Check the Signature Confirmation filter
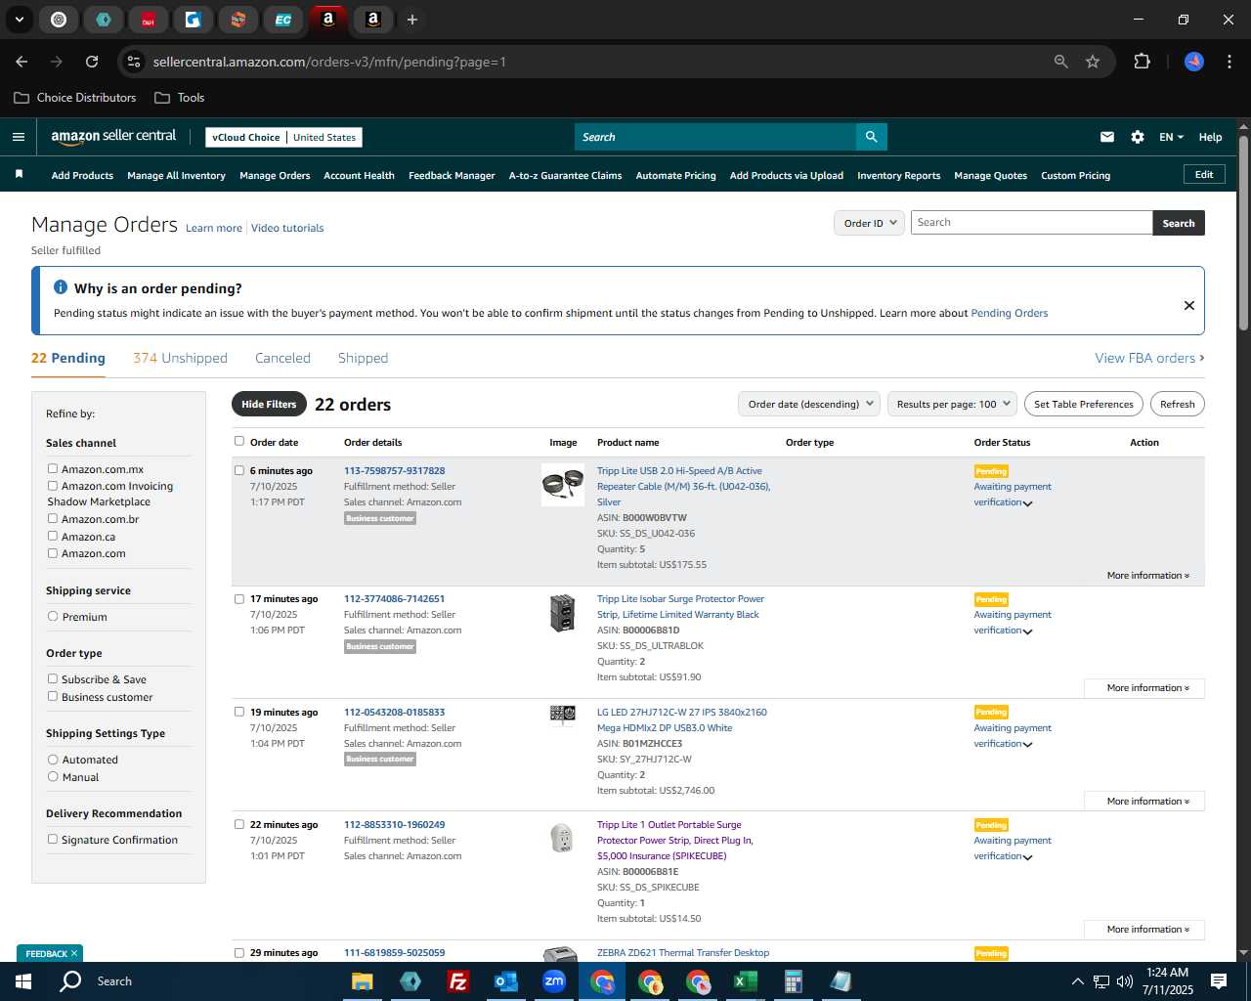Image resolution: width=1251 pixels, height=1001 pixels. 53,840
